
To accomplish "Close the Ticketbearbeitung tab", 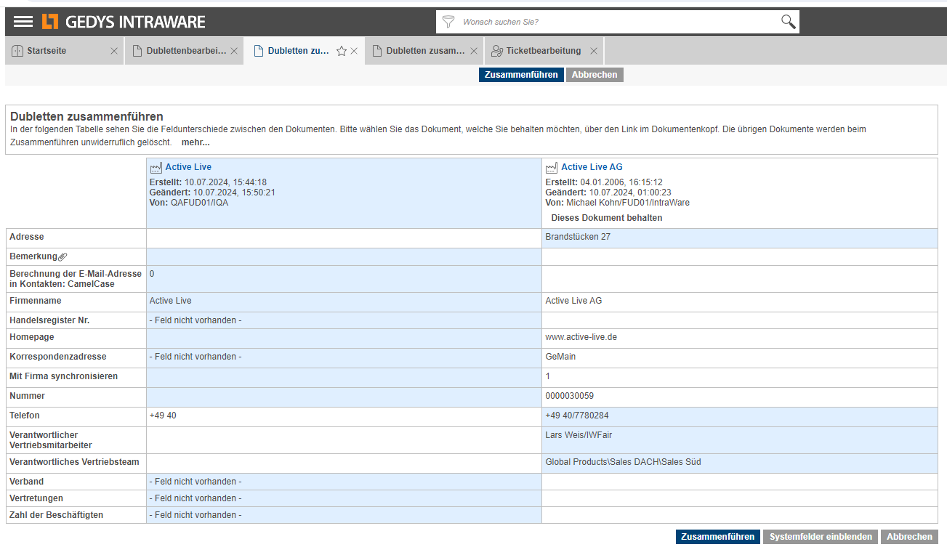I will pyautogui.click(x=594, y=51).
